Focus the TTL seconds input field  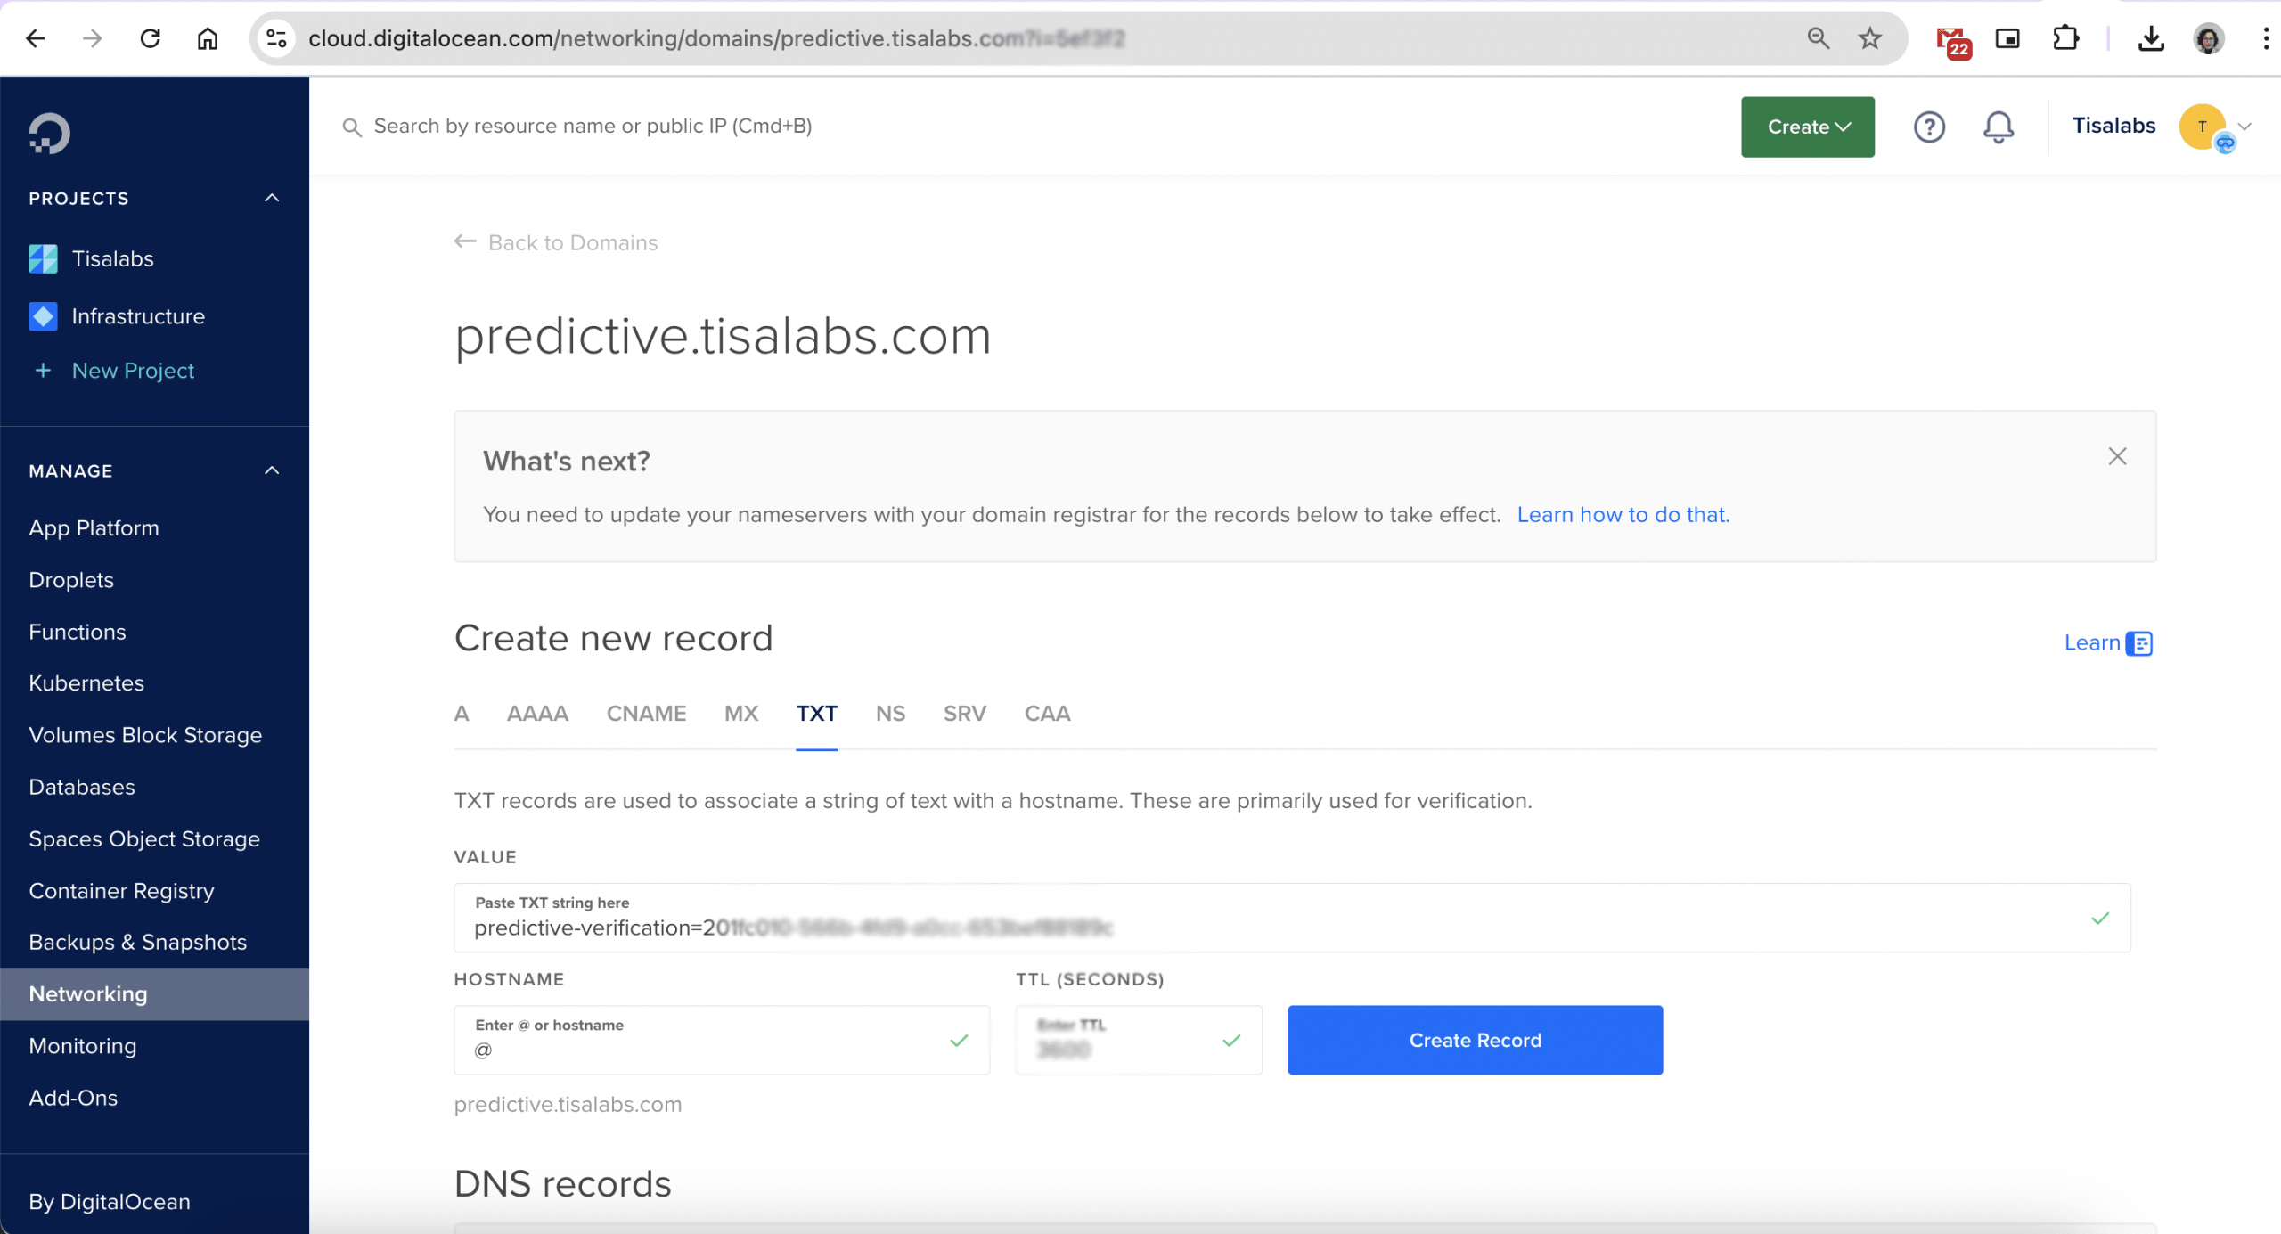(x=1139, y=1040)
